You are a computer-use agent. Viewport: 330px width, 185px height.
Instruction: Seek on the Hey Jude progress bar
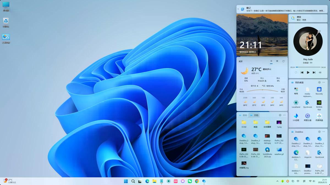coord(308,67)
